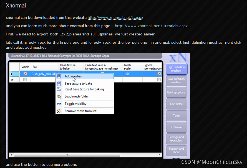Image resolution: width=247 pixels, height=168 pixels.
Task: Click the refresh icon beside Reset base texture
Action: pos(59,89)
